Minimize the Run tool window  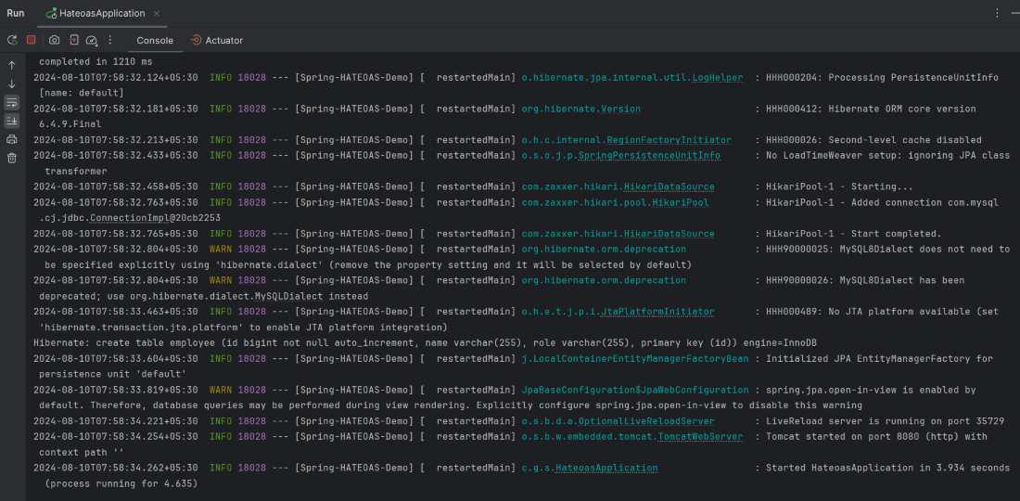pyautogui.click(x=1014, y=13)
